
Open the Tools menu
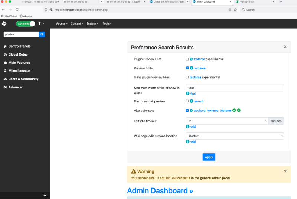click(107, 23)
